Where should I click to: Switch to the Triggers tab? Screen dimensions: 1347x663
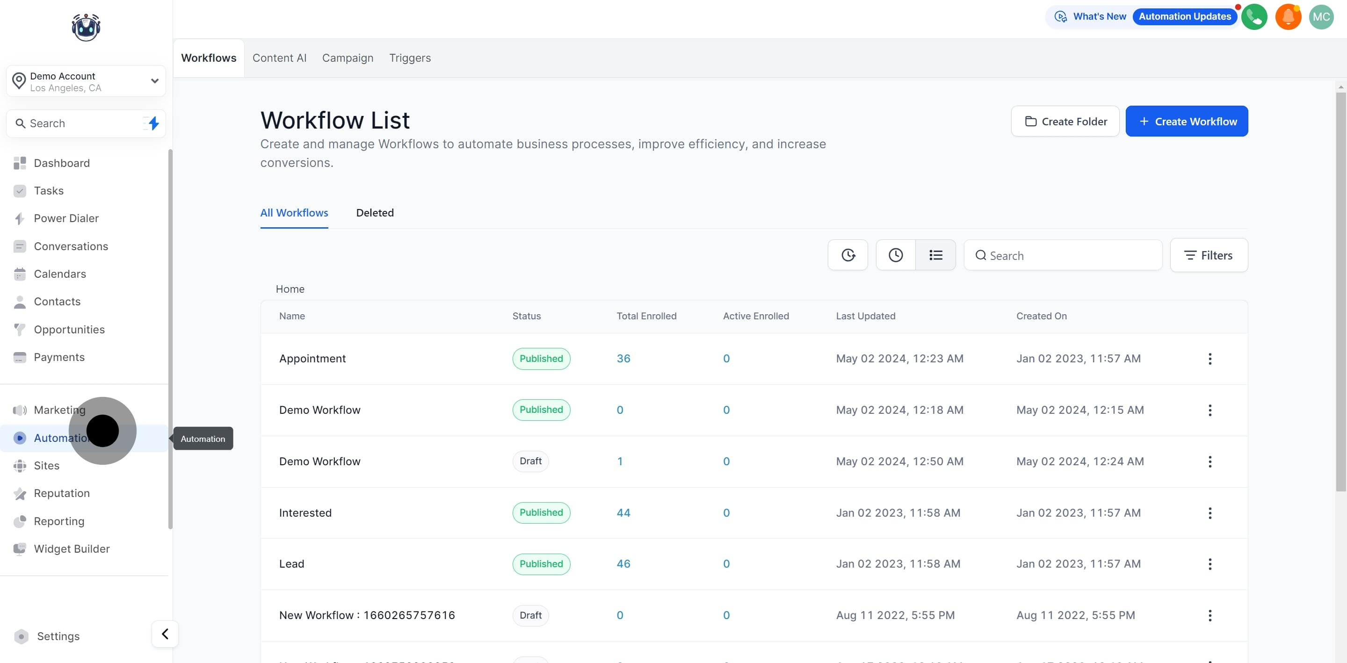pos(409,58)
